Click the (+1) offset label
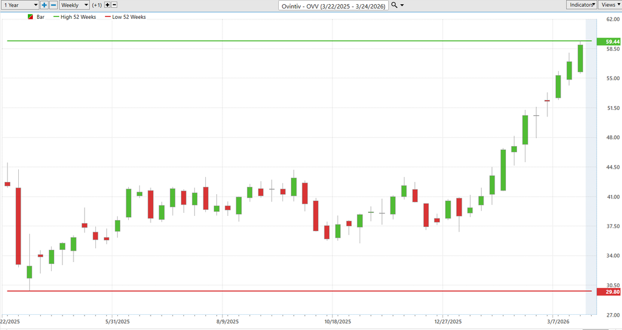 (97, 5)
